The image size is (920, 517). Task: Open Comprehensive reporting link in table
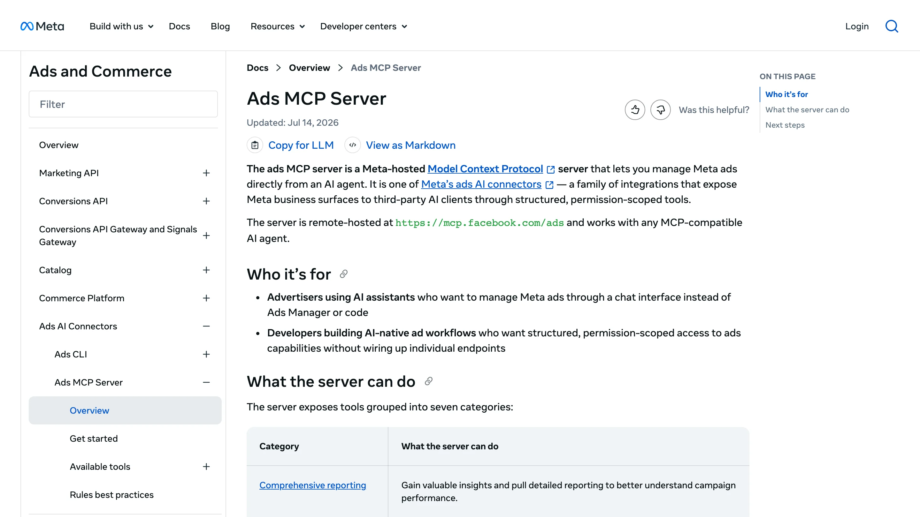312,485
